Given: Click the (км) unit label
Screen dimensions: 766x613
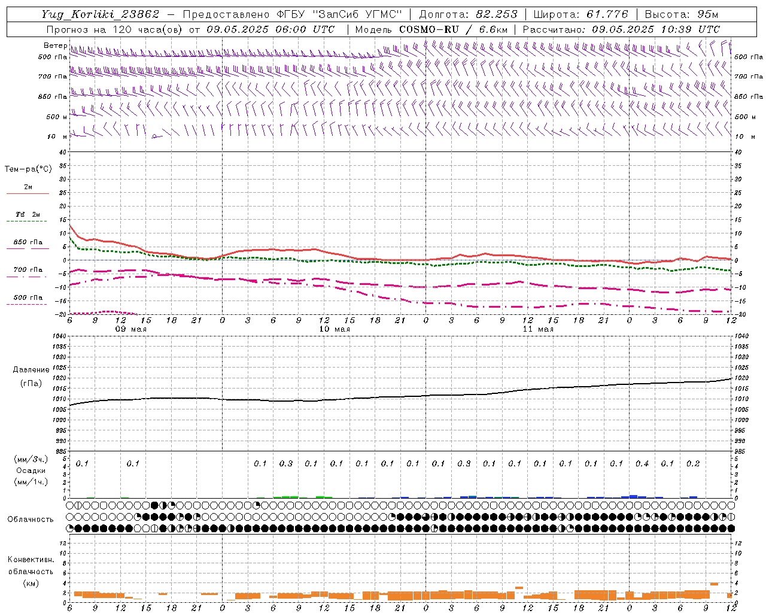Looking at the screenshot, I should coord(31,582).
